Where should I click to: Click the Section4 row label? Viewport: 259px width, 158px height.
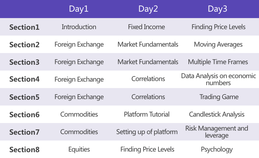24,79
